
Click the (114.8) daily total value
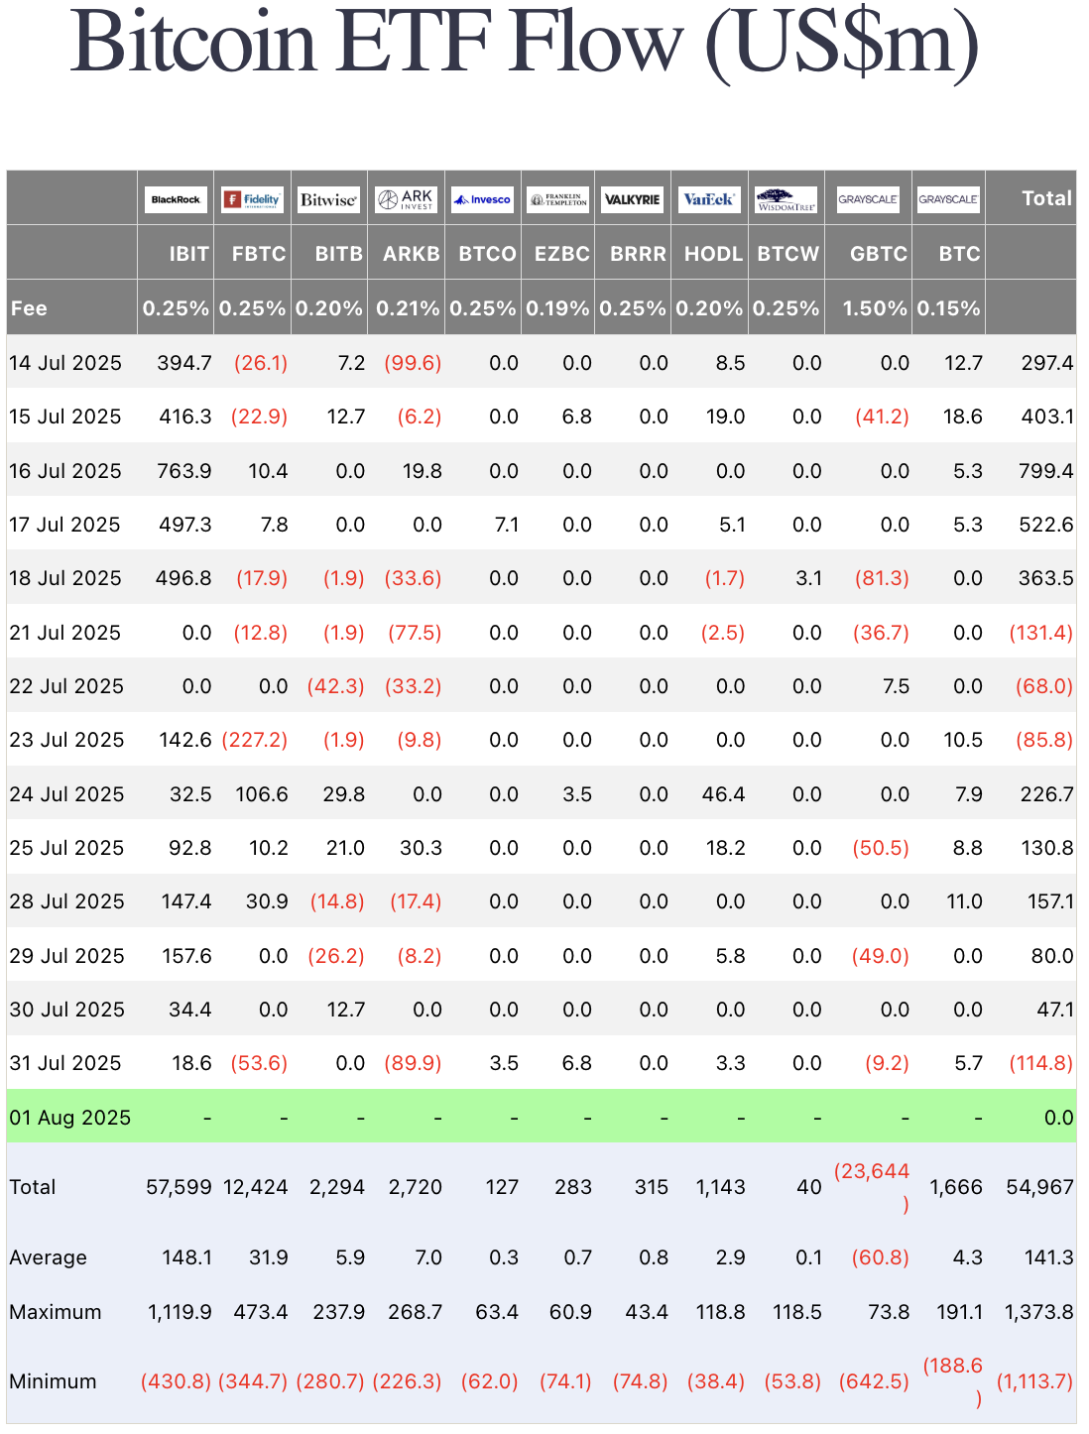point(1041,1063)
